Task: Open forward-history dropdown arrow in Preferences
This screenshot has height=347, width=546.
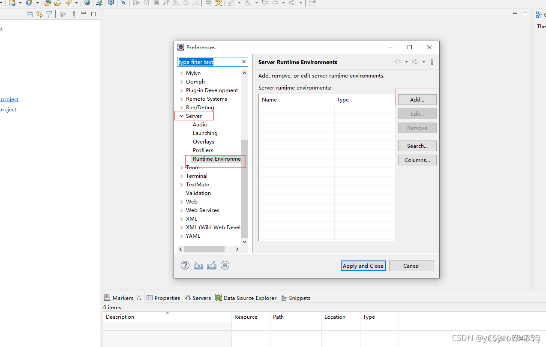Action: (423, 62)
